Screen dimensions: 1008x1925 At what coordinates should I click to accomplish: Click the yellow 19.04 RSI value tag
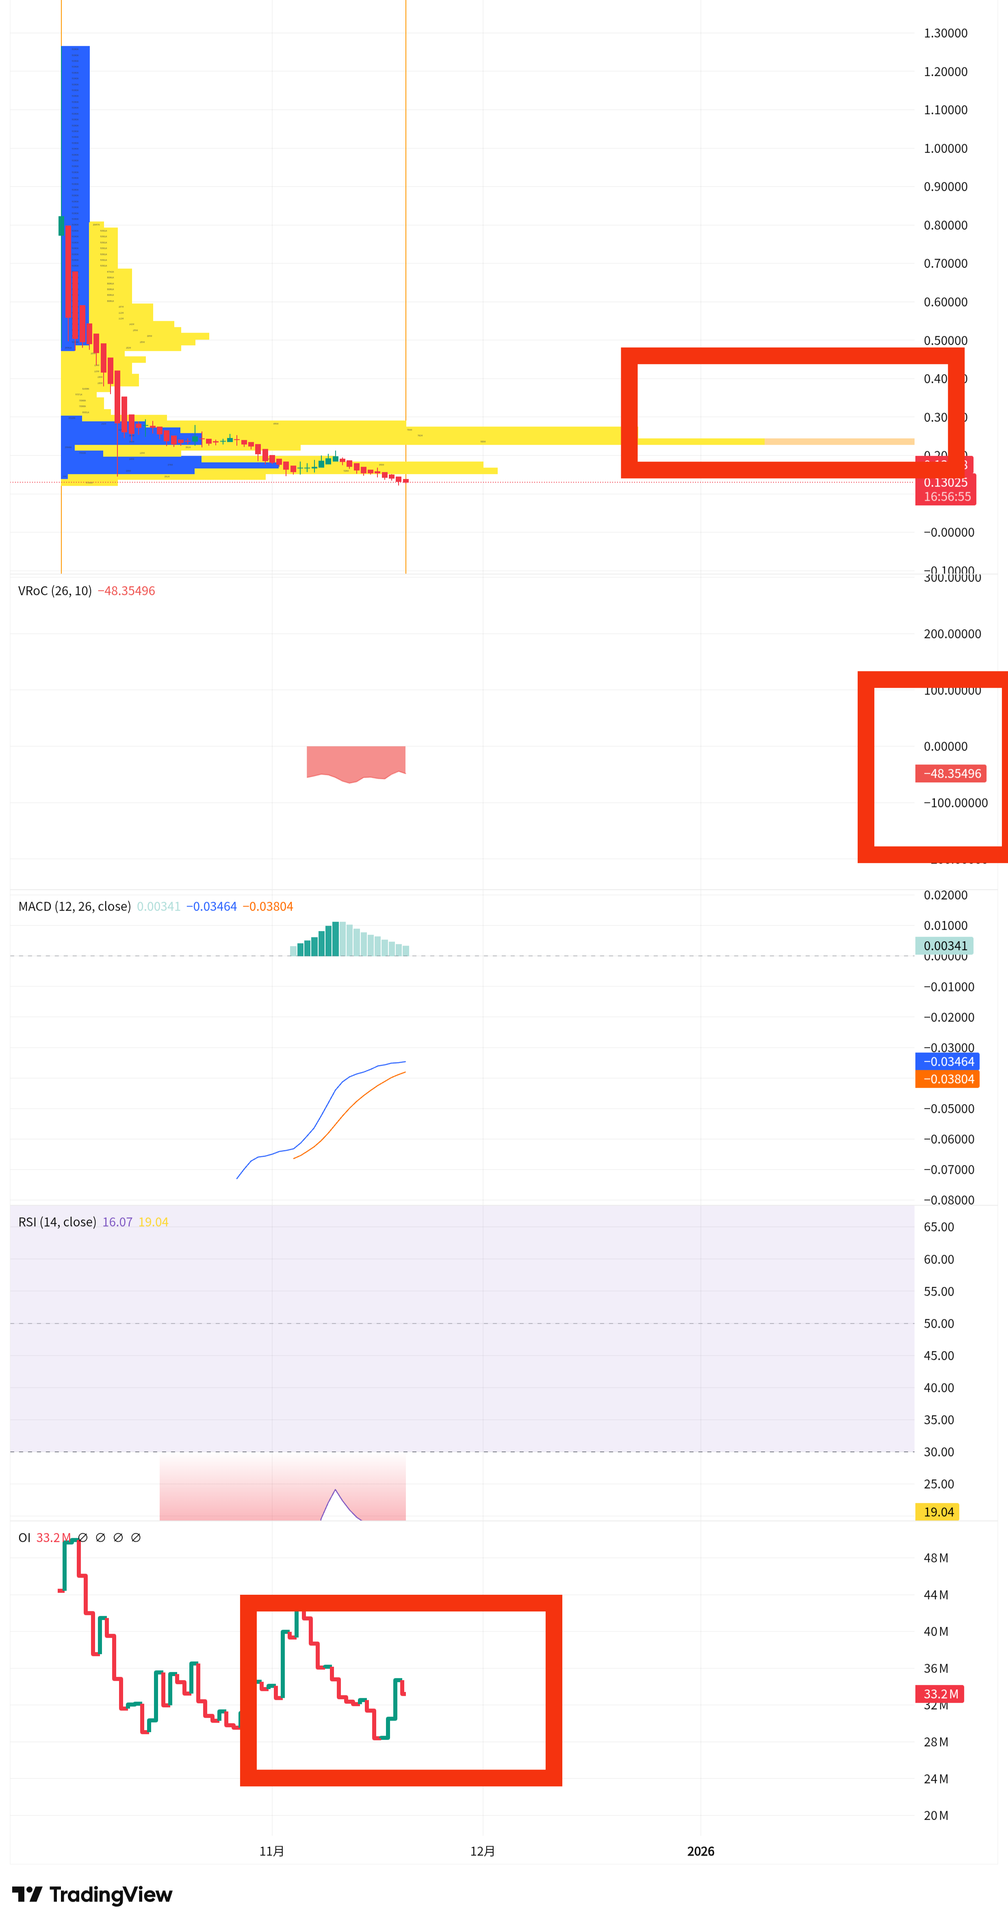click(938, 1512)
